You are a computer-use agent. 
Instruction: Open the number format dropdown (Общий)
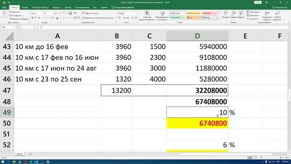point(136,13)
